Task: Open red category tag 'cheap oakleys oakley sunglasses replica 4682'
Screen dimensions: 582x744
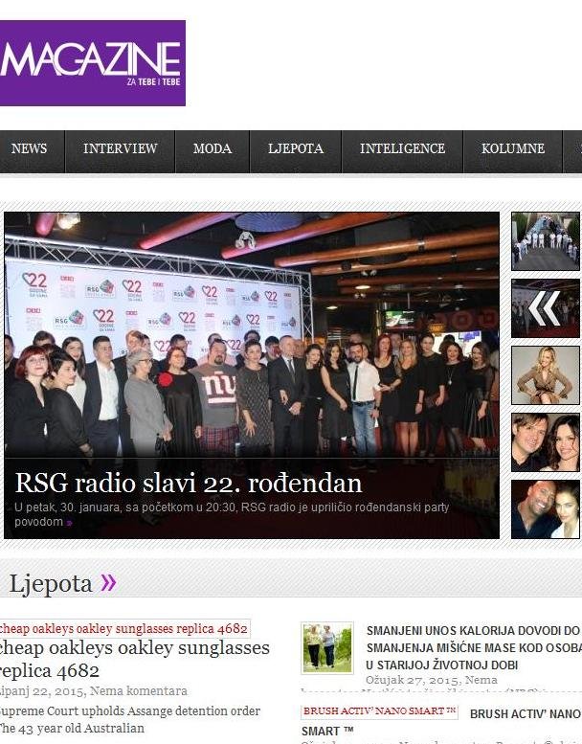Action: [x=124, y=629]
